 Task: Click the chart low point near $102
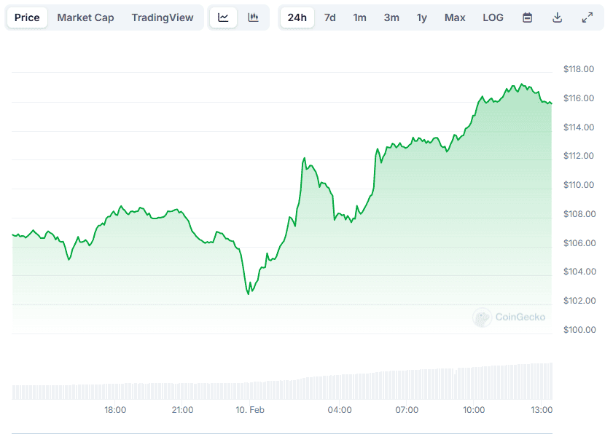249,293
